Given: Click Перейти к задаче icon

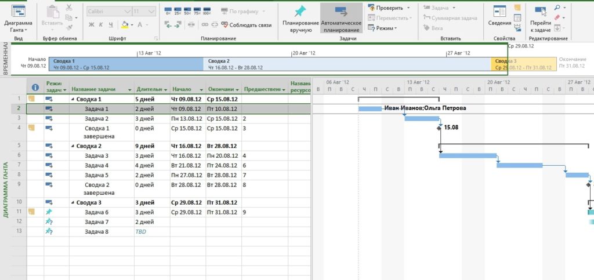Looking at the screenshot, I should coord(540,12).
